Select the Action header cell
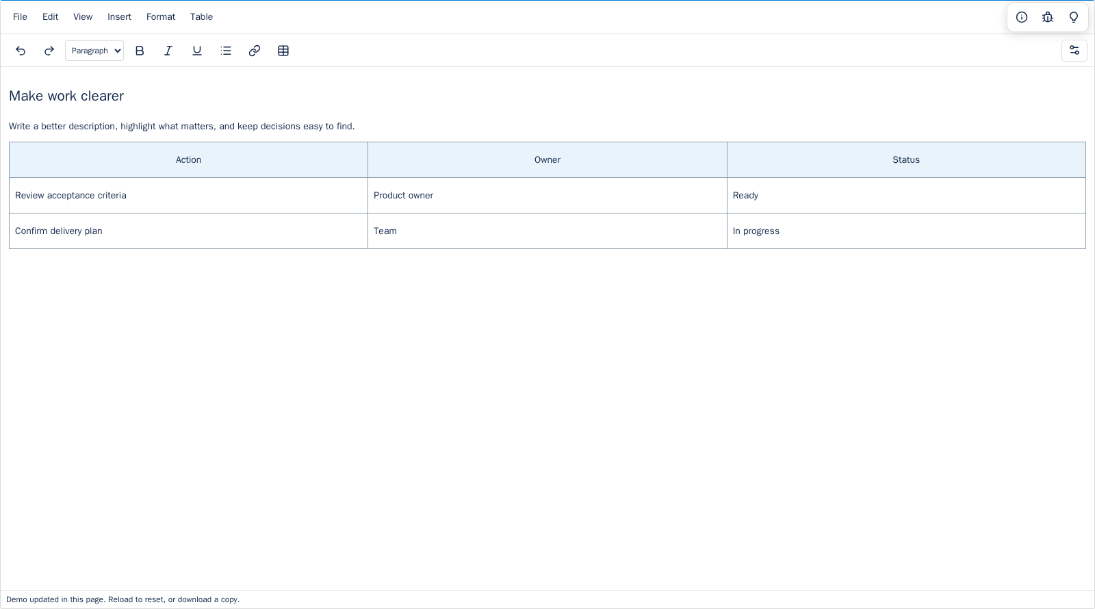 pos(188,159)
